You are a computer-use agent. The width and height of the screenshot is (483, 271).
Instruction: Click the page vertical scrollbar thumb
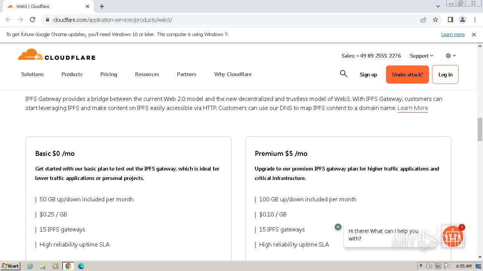click(480, 129)
